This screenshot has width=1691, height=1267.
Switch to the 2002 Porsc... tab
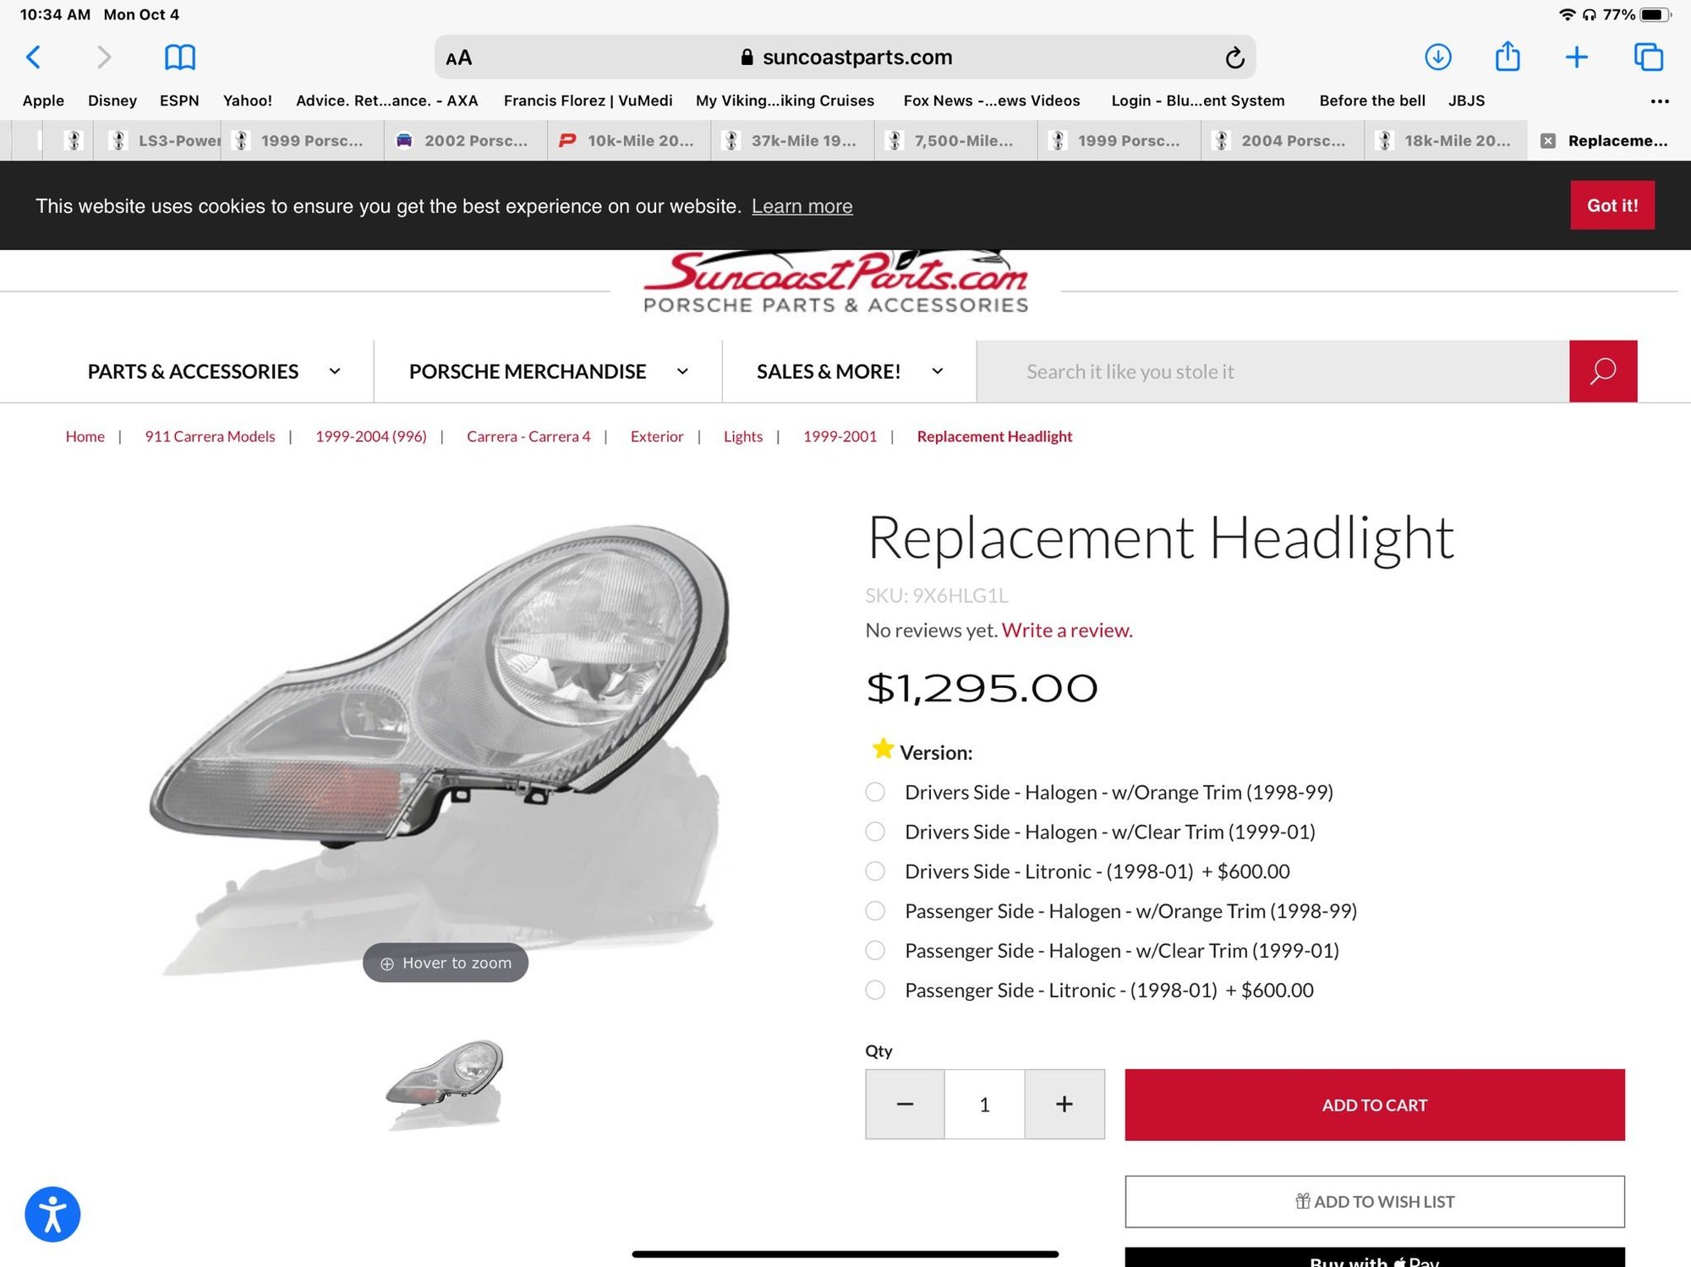[466, 140]
